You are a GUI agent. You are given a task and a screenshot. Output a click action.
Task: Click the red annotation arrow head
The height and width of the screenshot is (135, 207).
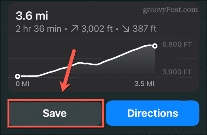[64, 87]
